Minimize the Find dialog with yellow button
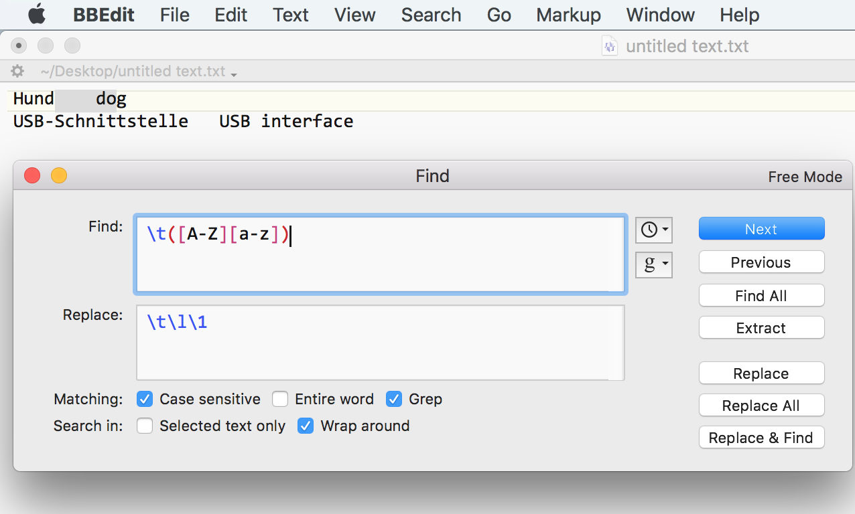Screen dimensions: 855x514 59,176
